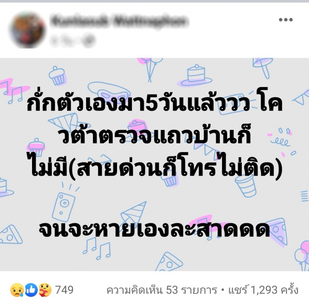Viewport: 309px width, 302px height.
Task: Click the text line กั่กตัวเองมา5วันแล้ววว
Action: tap(139, 104)
